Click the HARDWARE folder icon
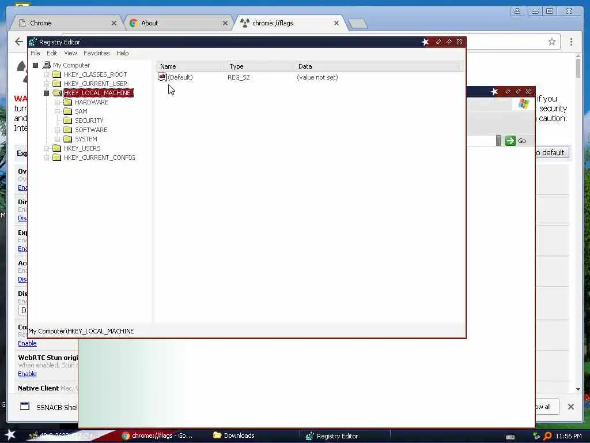Image resolution: width=590 pixels, height=443 pixels. coord(68,102)
